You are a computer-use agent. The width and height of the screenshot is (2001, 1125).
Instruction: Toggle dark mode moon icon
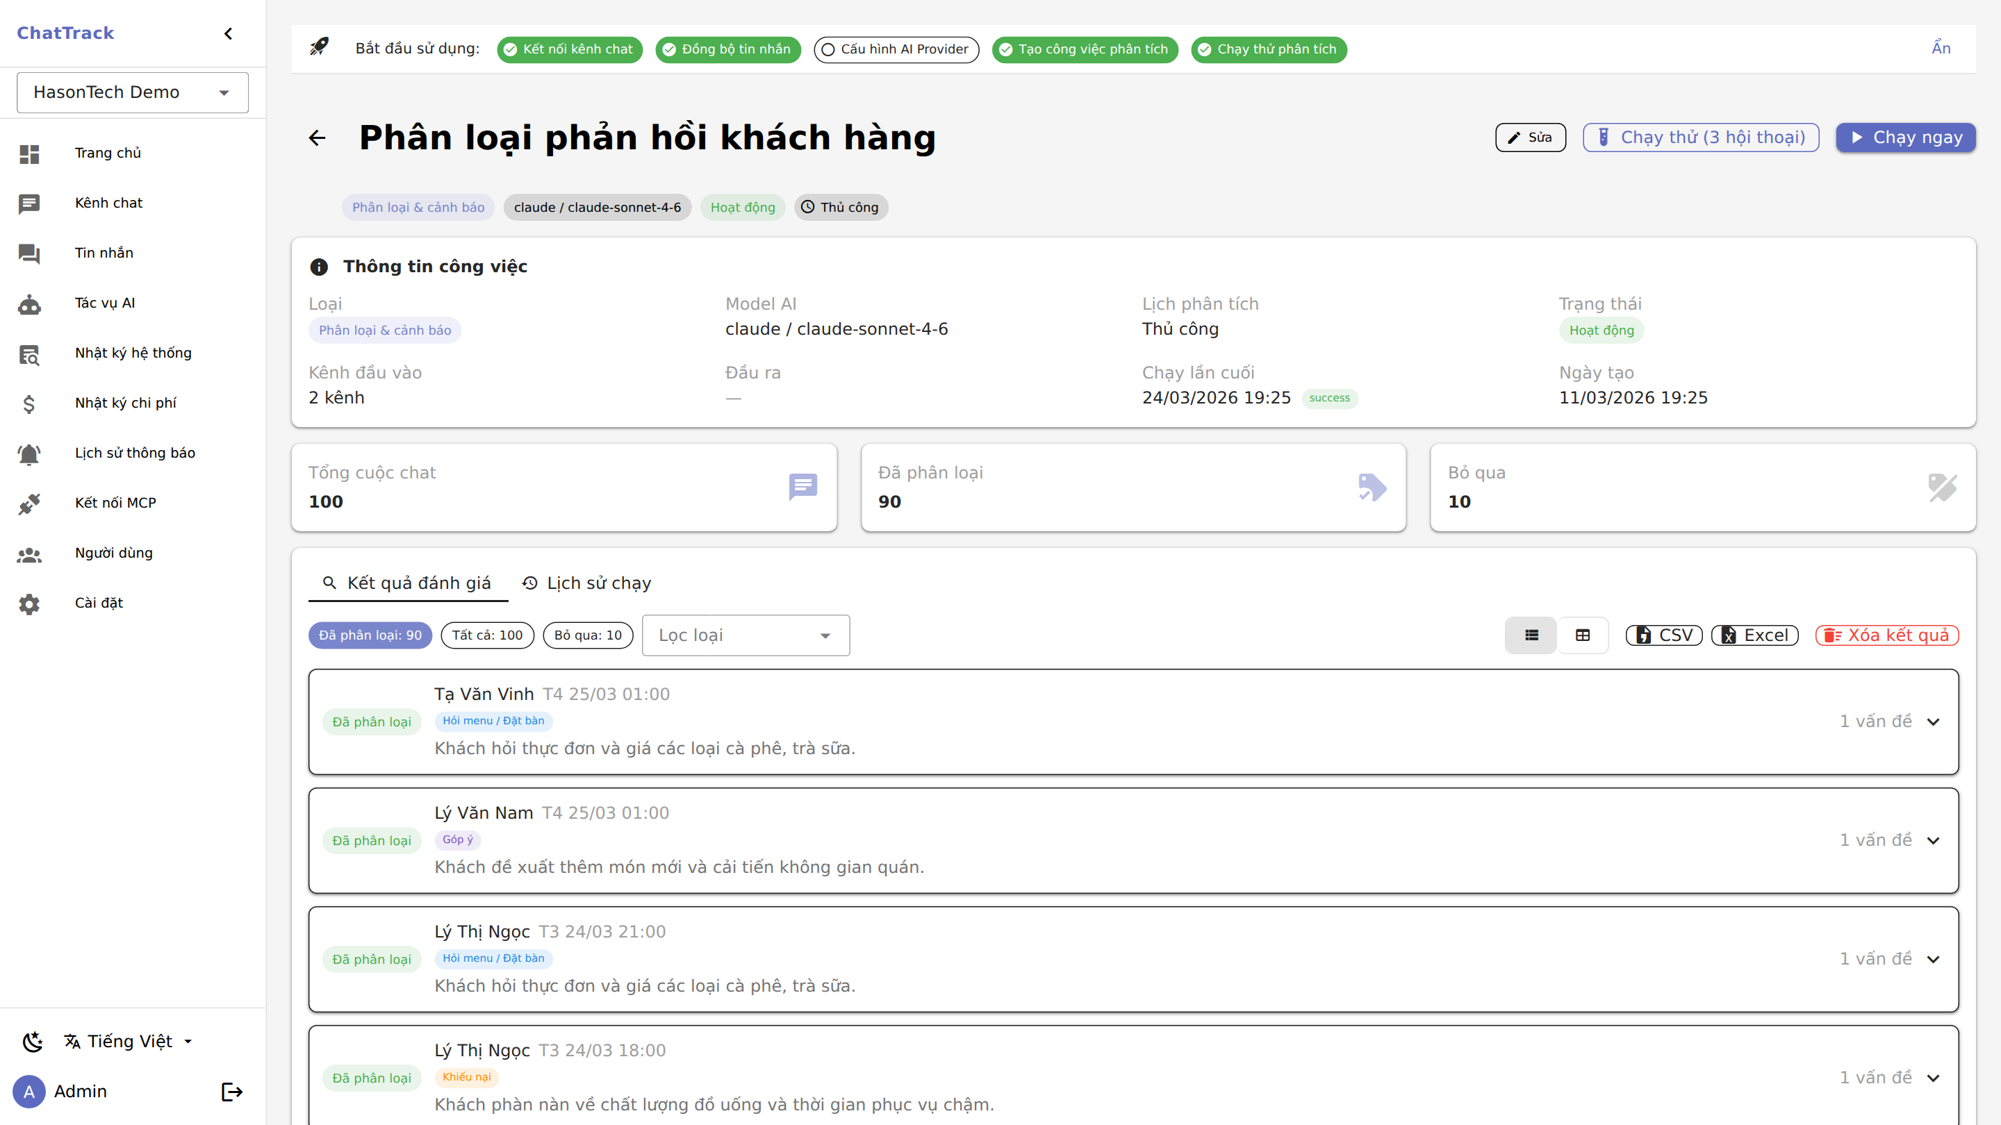[x=33, y=1041]
